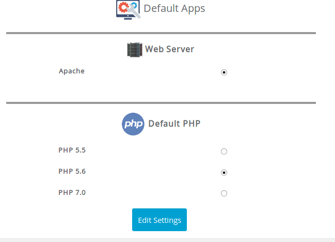
Task: Click the Apache label text
Action: pyautogui.click(x=72, y=71)
